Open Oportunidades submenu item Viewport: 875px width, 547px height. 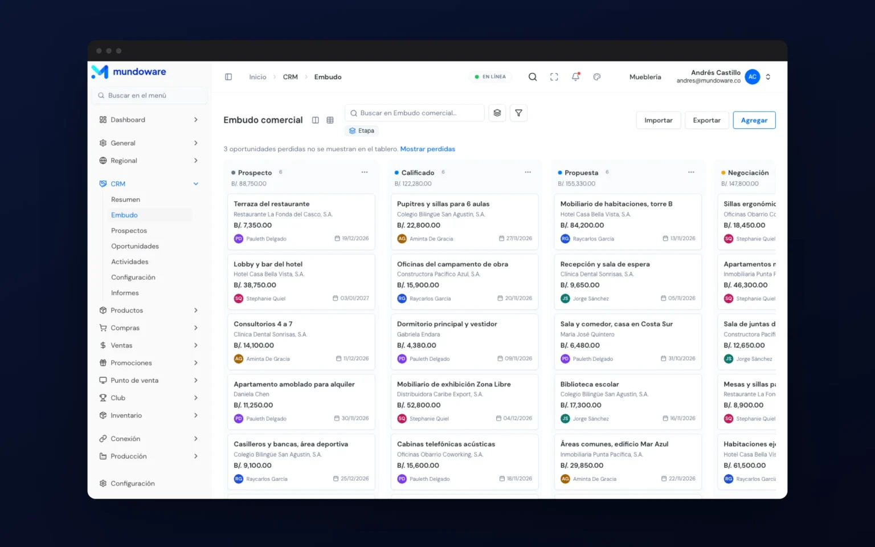pyautogui.click(x=135, y=246)
